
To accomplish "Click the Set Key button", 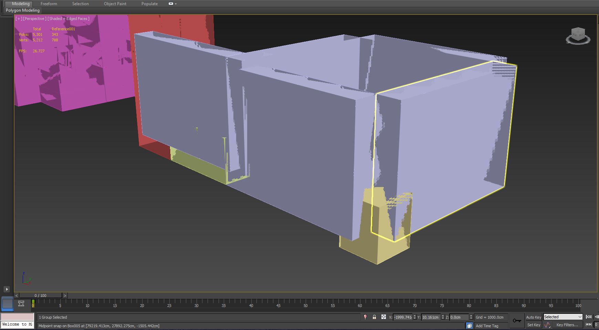I will pos(534,325).
